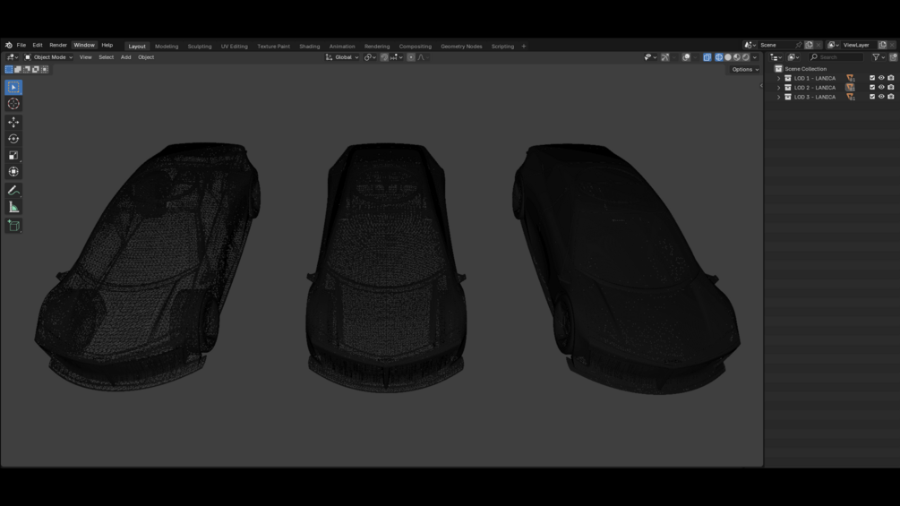Viewport: 900px width, 506px height.
Task: Open the Options dropdown
Action: coord(745,70)
